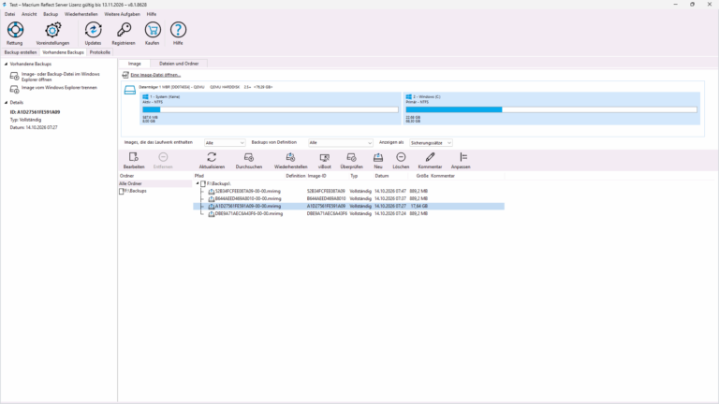Click the Entfernen folder icon
This screenshot has height=404, width=719.
(x=163, y=157)
